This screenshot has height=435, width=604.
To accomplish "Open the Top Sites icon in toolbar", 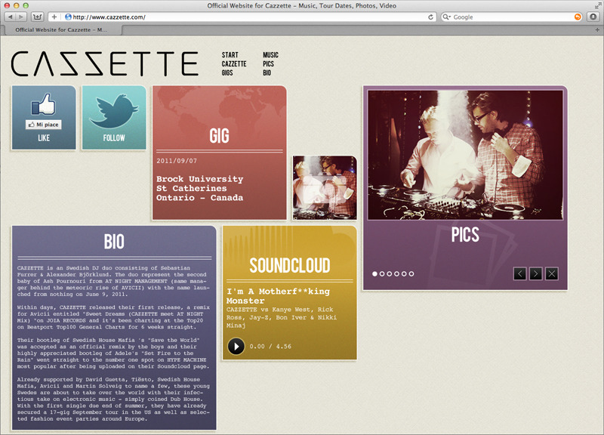I will click(37, 17).
